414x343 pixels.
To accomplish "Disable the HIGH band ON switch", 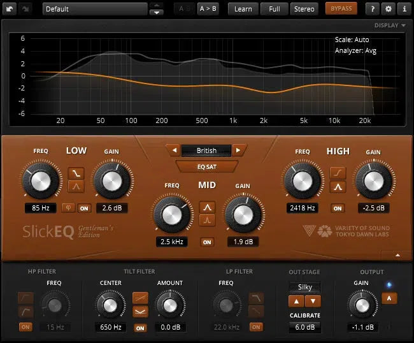I will [x=337, y=208].
